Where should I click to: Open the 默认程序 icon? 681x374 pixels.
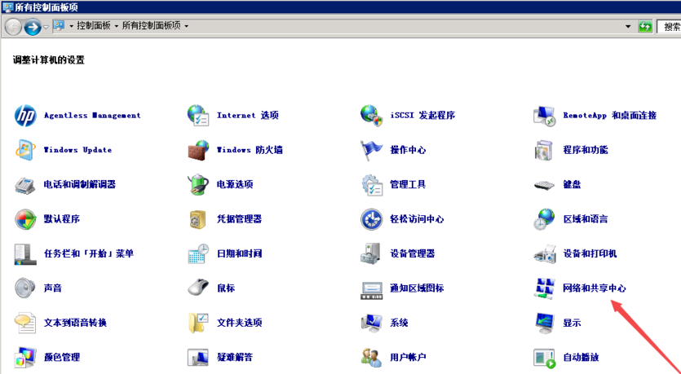pos(25,219)
